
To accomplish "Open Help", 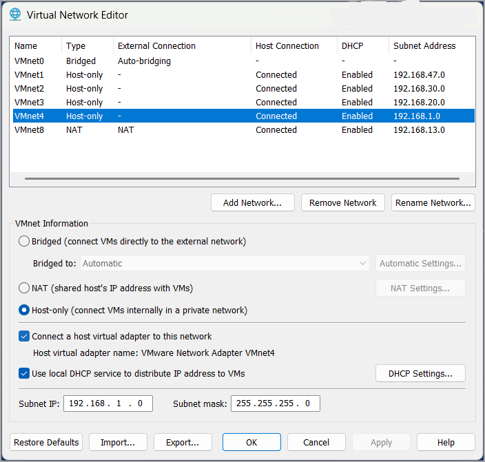I will [x=446, y=442].
